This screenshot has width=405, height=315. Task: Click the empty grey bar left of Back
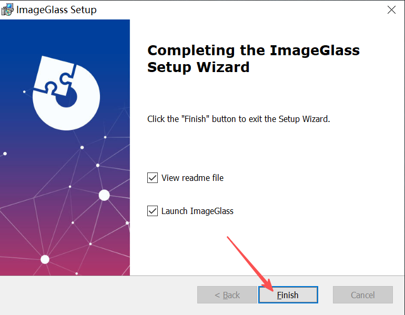tap(98, 294)
